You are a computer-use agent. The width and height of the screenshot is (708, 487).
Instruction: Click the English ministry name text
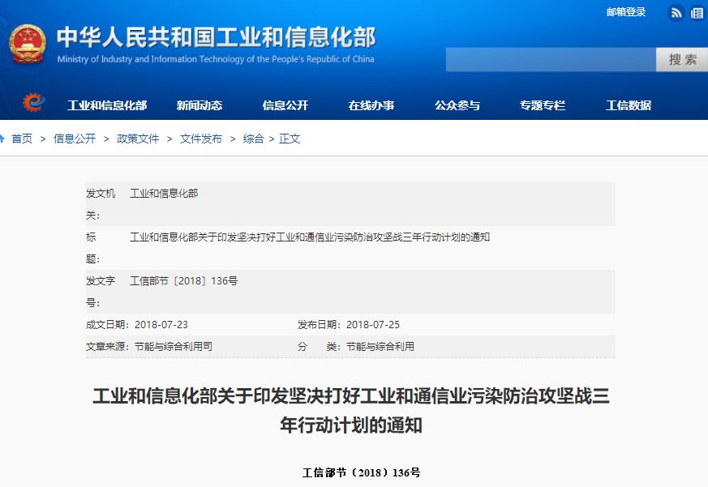pyautogui.click(x=216, y=59)
